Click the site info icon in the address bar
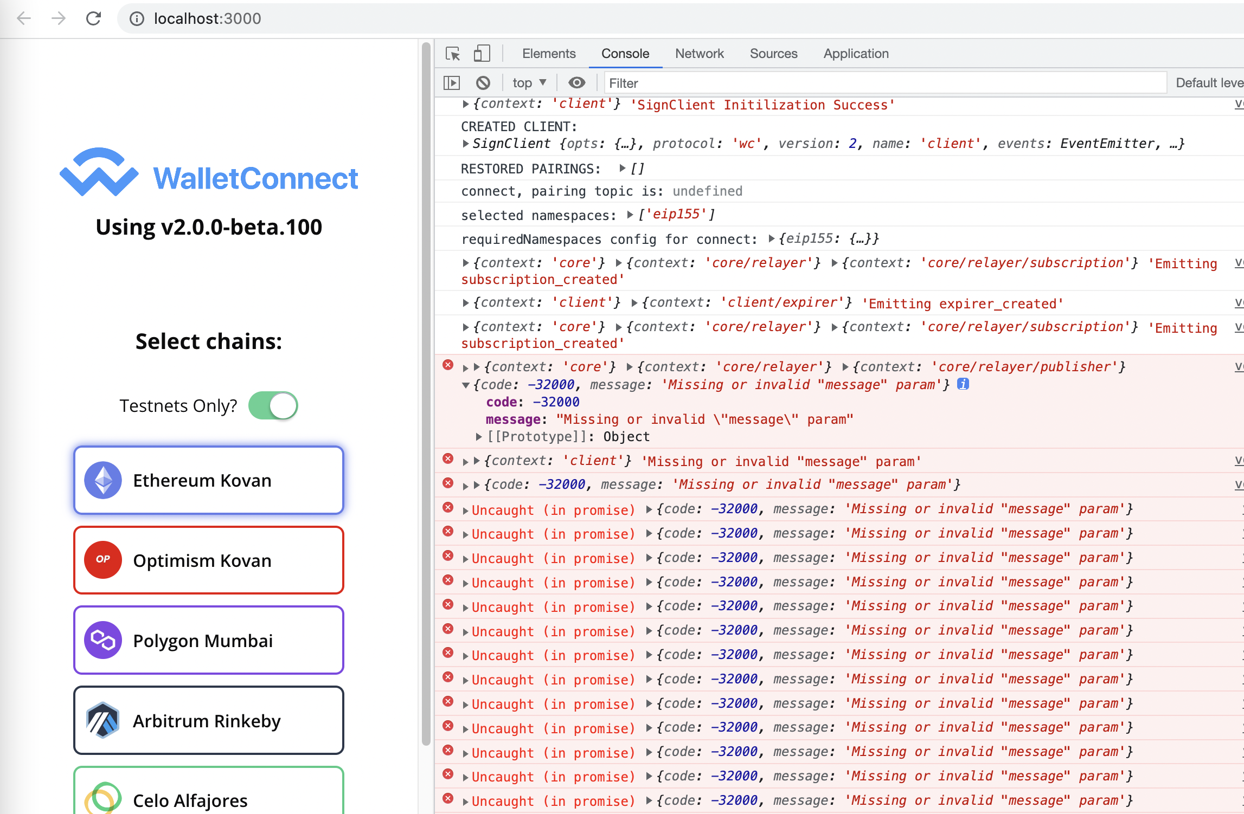This screenshot has height=814, width=1244. click(137, 19)
